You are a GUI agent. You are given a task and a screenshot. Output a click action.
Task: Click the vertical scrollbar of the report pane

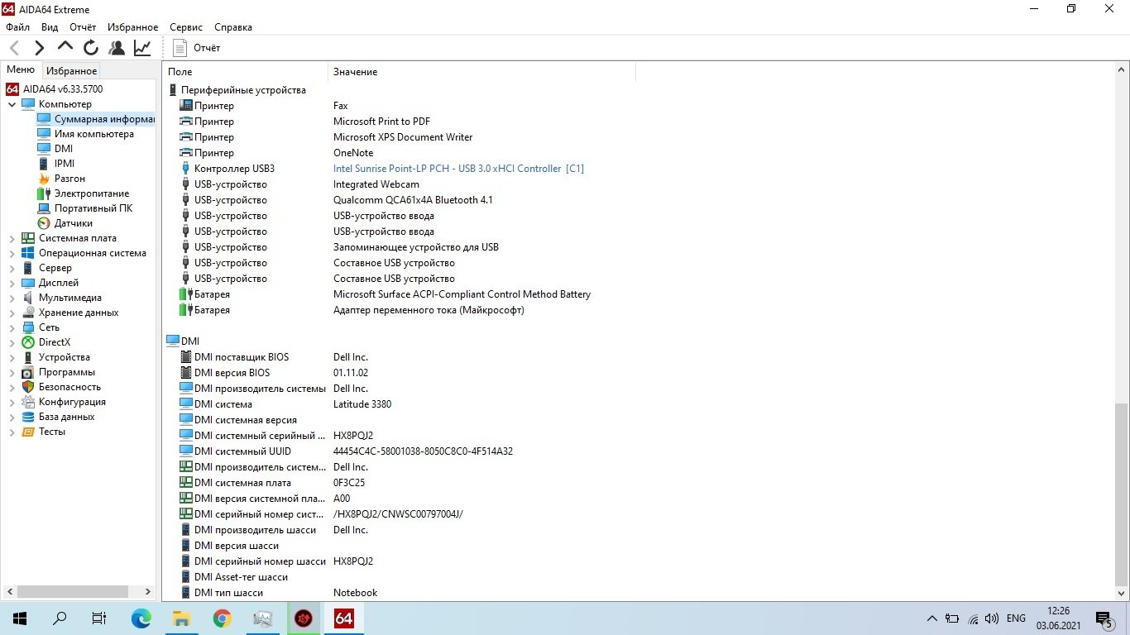point(1122,494)
